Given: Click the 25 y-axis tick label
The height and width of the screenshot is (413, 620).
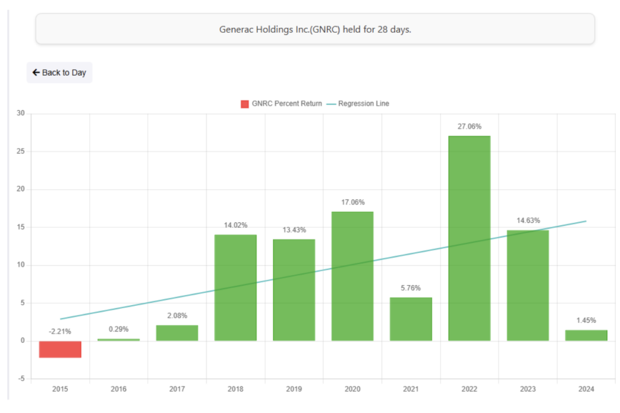Looking at the screenshot, I should (21, 151).
